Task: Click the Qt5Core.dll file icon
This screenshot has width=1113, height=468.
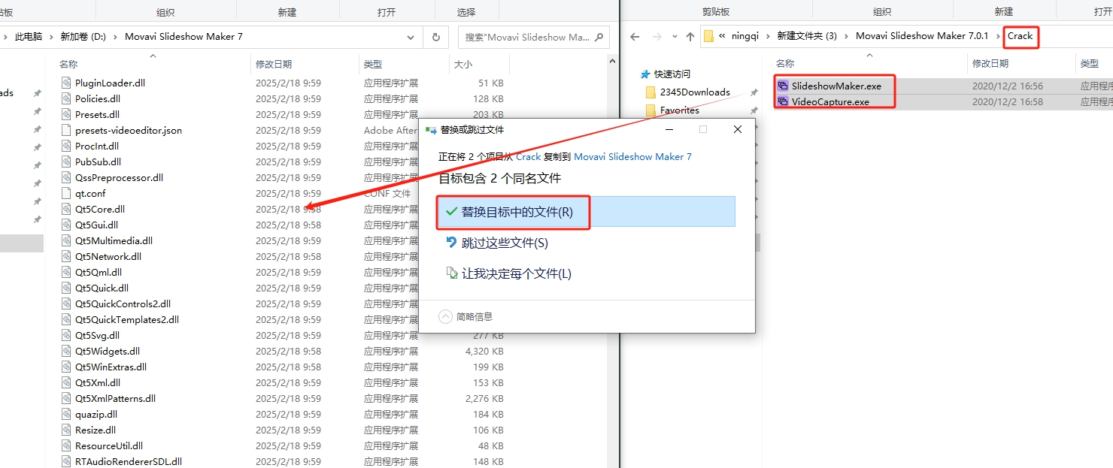Action: [x=66, y=209]
